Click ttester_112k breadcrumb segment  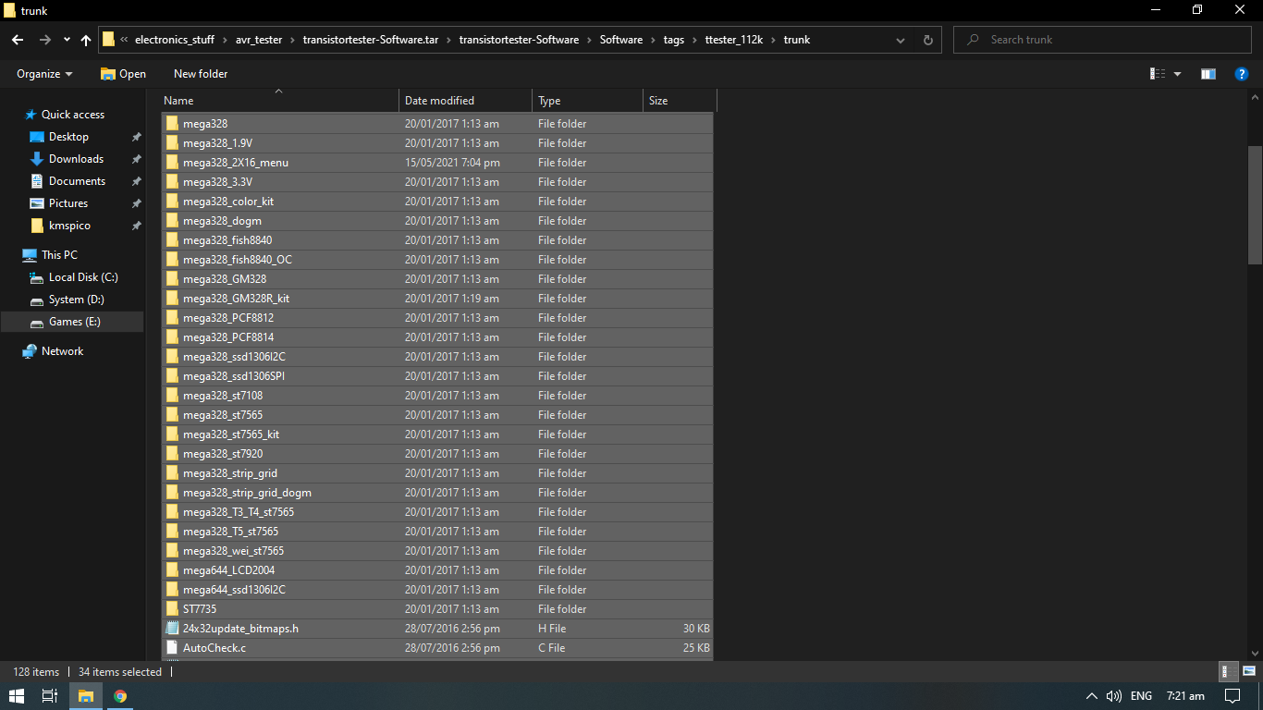[734, 40]
